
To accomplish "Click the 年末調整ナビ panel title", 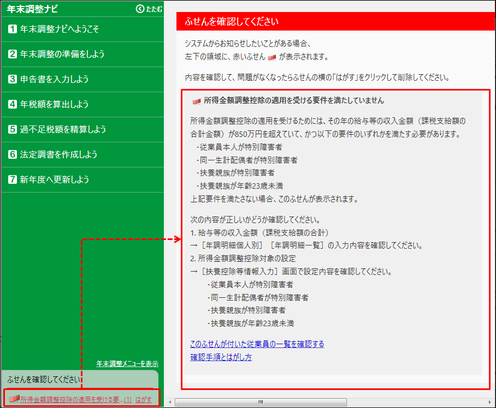I will (x=32, y=9).
